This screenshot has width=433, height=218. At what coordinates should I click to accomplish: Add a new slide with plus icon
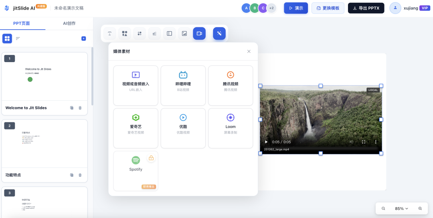tap(84, 38)
